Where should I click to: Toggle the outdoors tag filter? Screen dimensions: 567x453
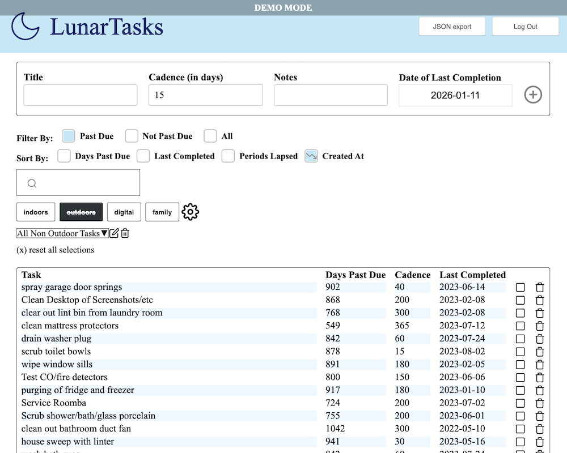pos(81,212)
